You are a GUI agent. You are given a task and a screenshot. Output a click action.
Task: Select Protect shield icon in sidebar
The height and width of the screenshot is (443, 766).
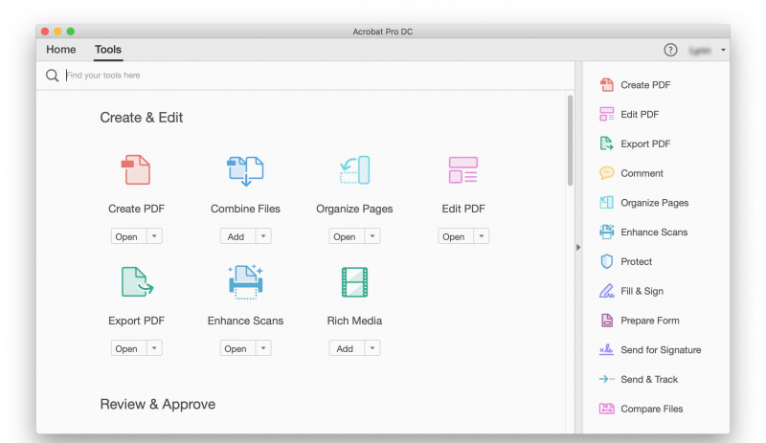(x=607, y=261)
